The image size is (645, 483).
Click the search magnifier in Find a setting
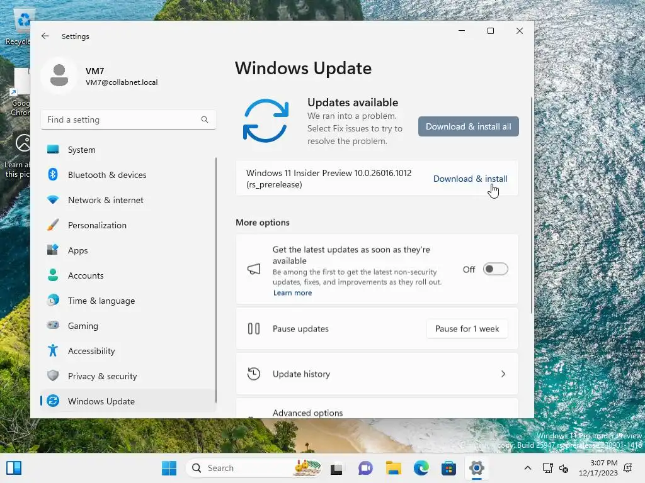[205, 119]
